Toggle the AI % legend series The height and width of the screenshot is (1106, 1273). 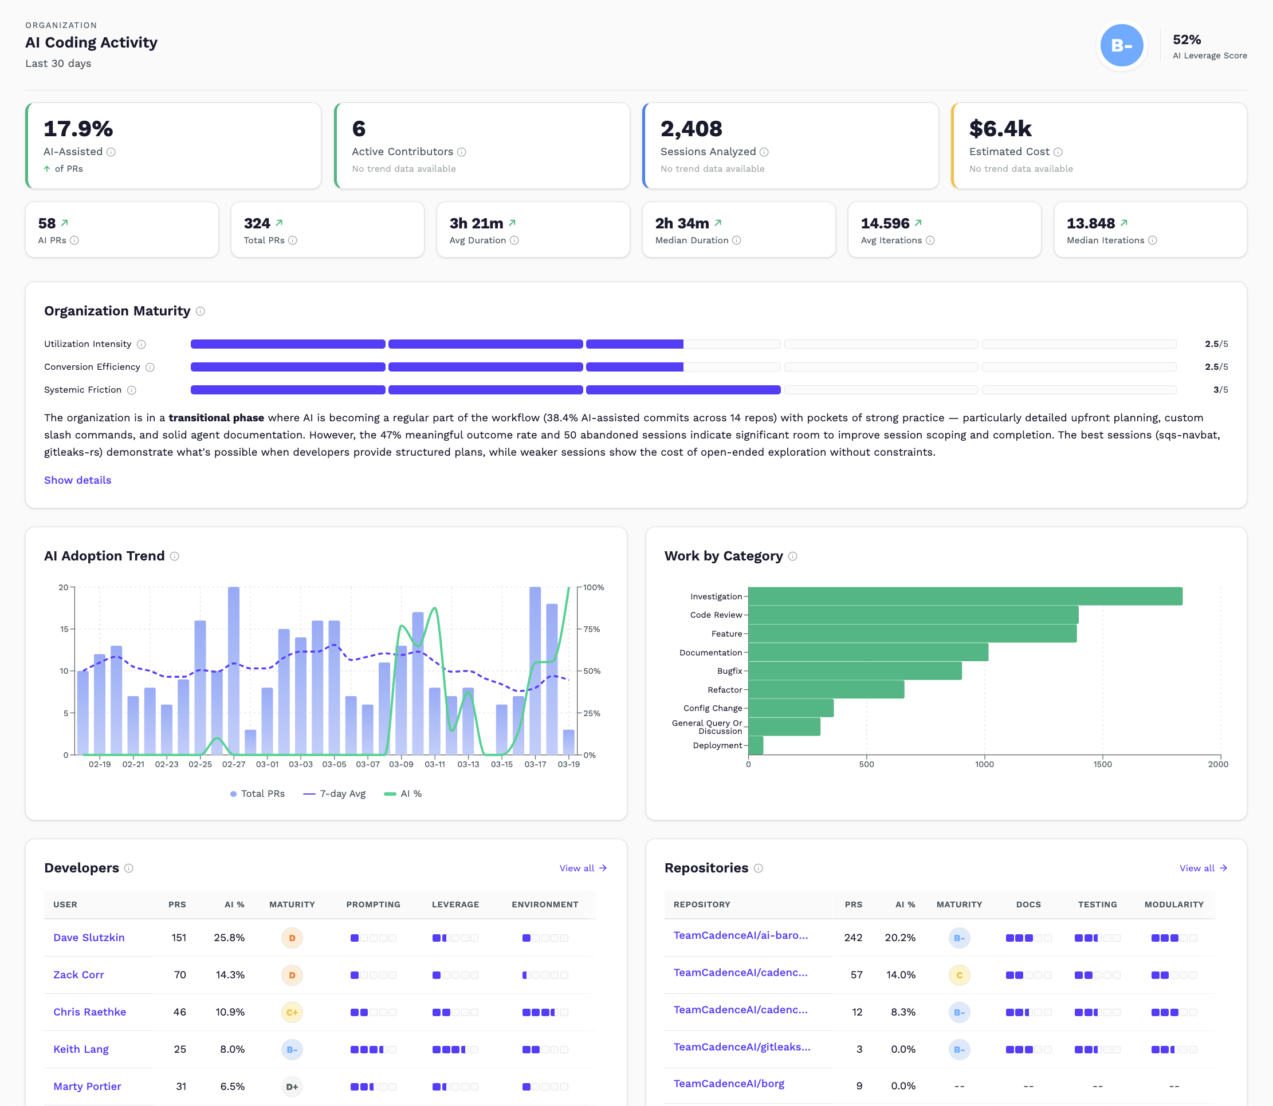tap(403, 793)
